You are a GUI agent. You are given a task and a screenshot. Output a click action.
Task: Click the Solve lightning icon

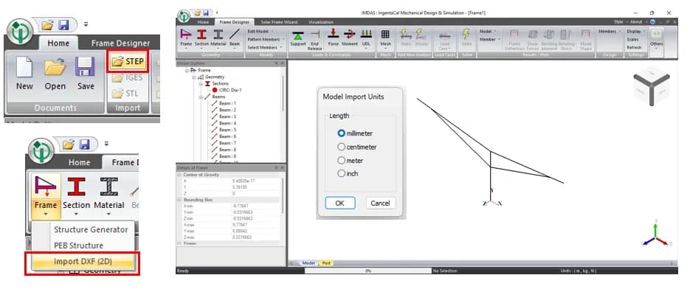(466, 35)
